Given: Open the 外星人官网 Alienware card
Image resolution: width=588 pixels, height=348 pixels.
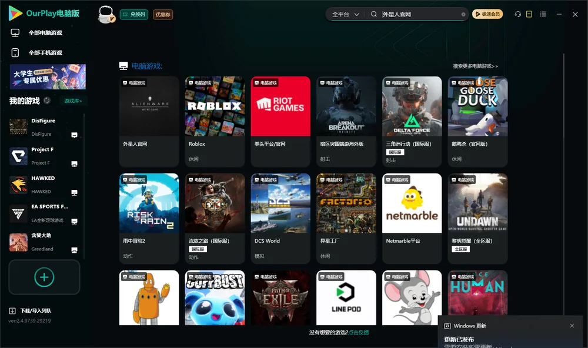Looking at the screenshot, I should [149, 121].
